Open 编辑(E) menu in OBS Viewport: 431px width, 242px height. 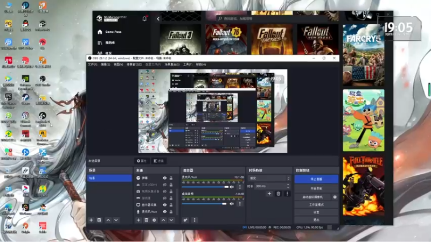tap(105, 65)
